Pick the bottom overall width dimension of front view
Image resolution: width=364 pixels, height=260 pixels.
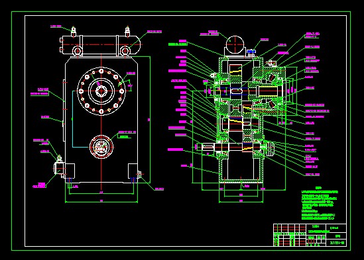[101, 202]
